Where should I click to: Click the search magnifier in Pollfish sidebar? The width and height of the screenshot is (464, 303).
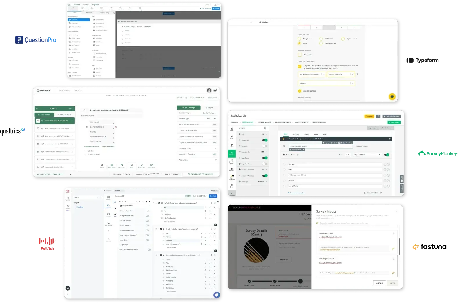click(98, 197)
